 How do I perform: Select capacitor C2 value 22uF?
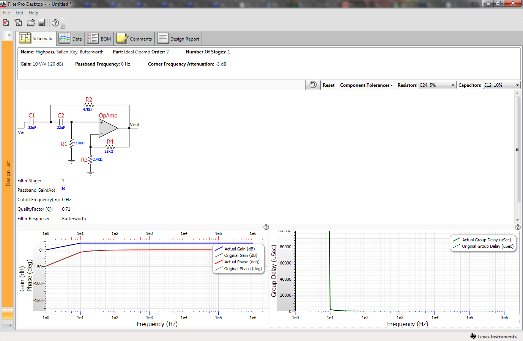[x=61, y=128]
